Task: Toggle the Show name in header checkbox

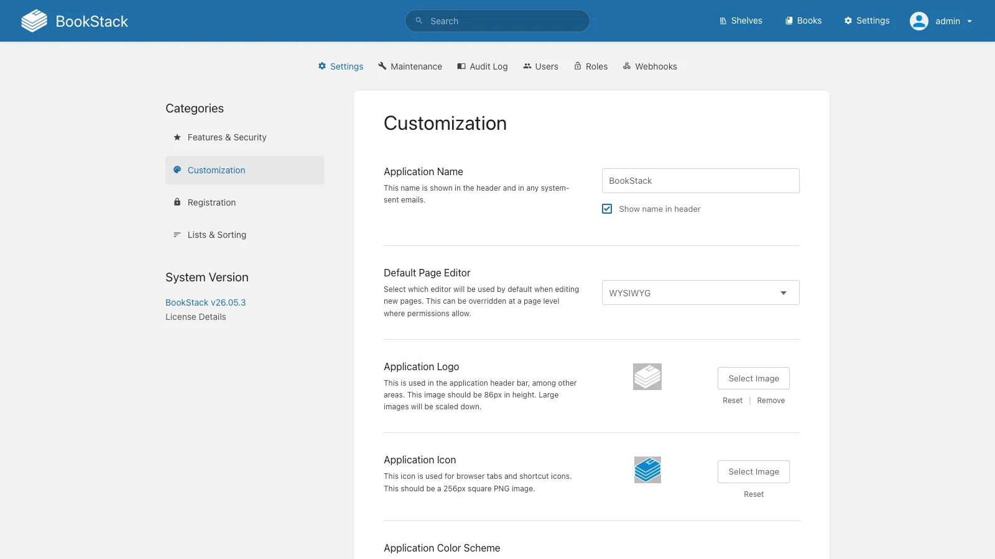Action: pos(607,209)
